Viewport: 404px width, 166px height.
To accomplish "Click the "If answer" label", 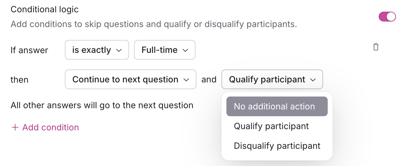I will point(29,50).
